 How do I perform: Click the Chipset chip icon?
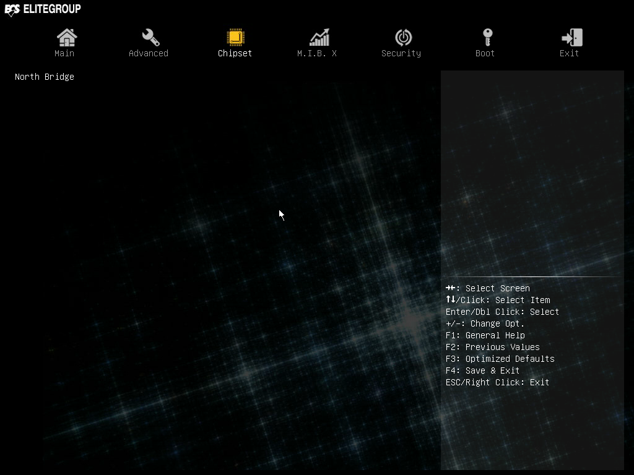tap(235, 37)
